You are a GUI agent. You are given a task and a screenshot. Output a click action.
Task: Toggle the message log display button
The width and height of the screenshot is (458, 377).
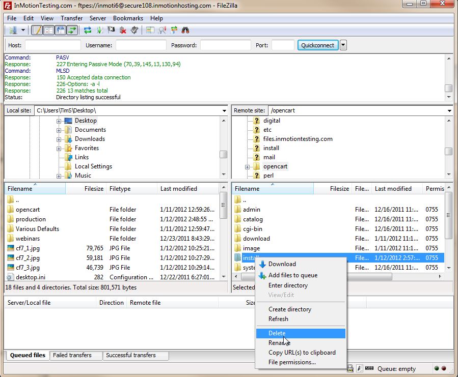pos(37,30)
